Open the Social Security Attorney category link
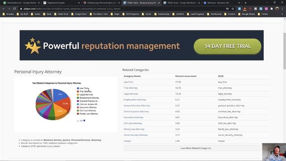The image size is (286, 161). coord(136,135)
